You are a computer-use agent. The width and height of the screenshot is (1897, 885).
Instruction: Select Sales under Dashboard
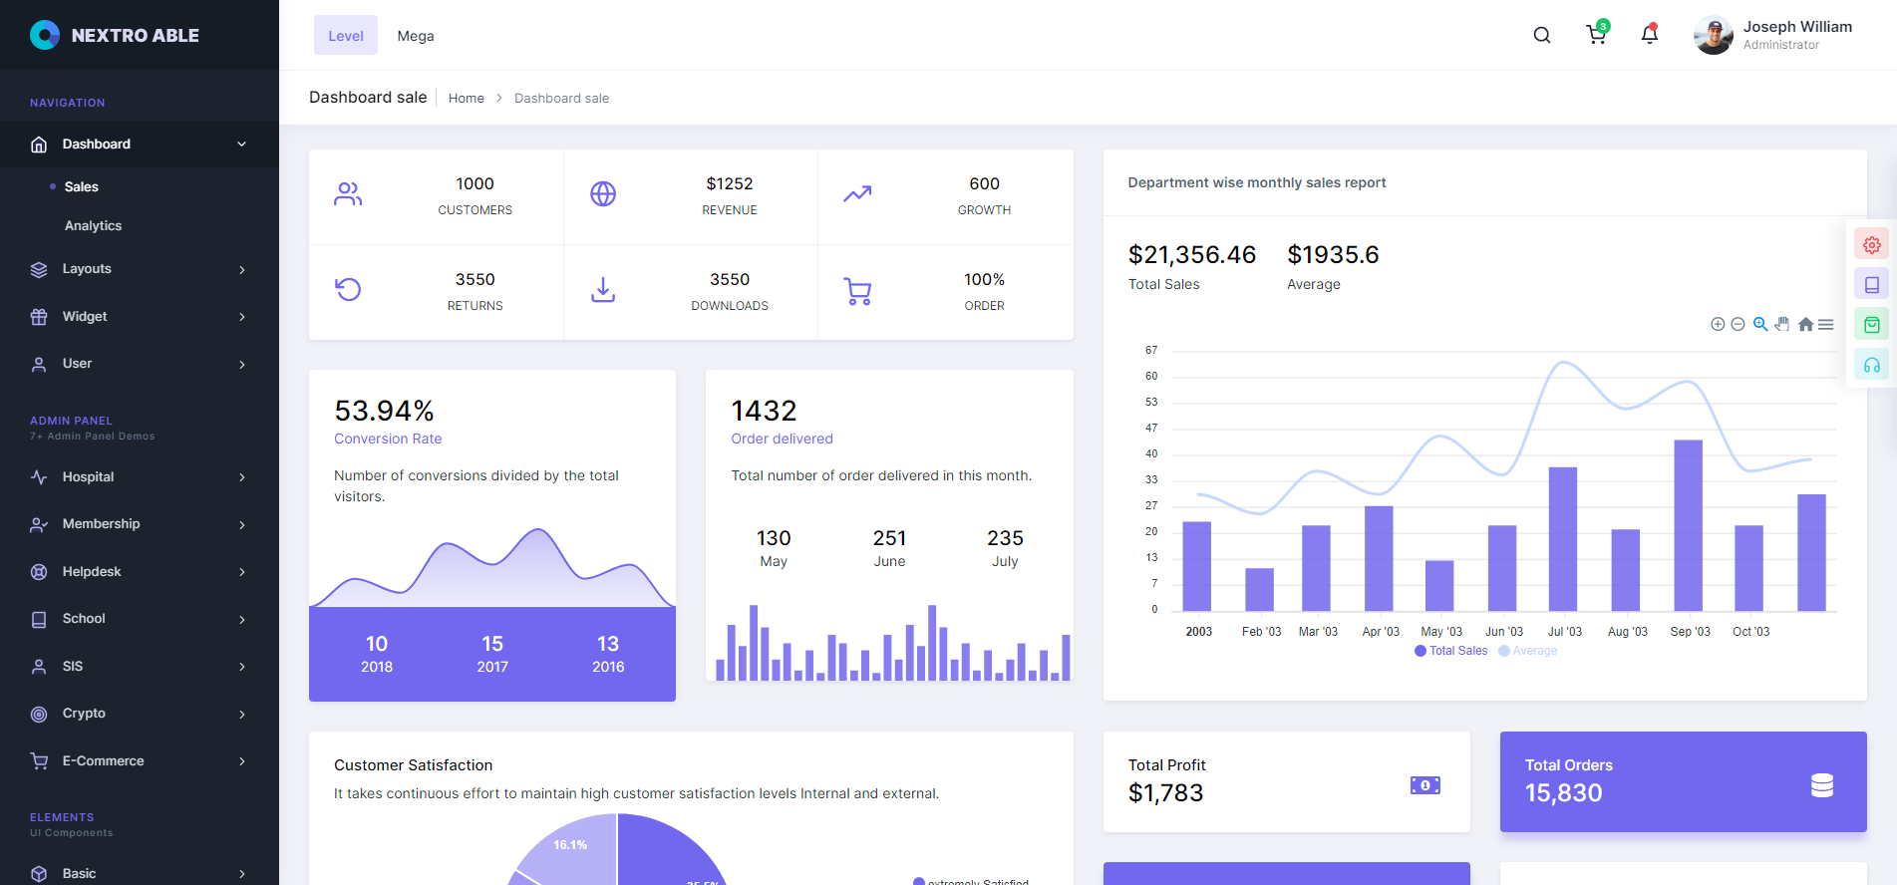point(82,186)
